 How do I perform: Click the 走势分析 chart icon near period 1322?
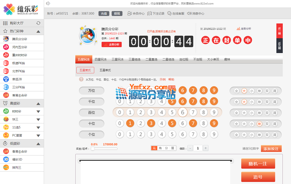[238, 28]
